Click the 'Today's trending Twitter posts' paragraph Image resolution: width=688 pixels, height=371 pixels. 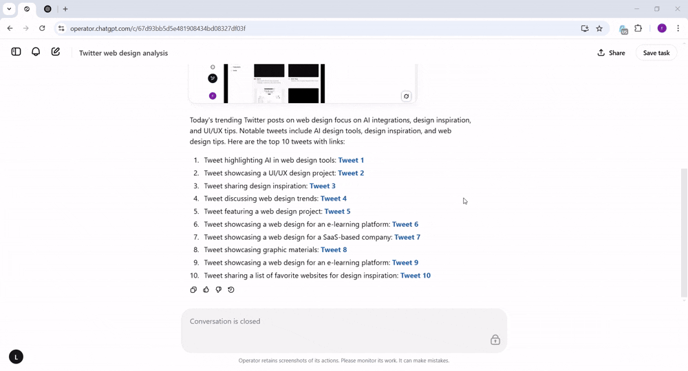330,131
